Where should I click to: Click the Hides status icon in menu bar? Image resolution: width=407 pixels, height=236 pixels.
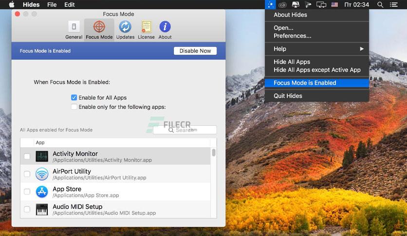[x=270, y=5]
